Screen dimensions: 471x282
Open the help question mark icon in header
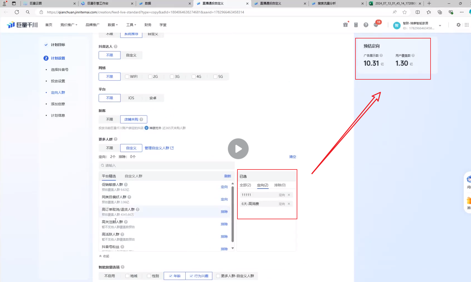(366, 25)
